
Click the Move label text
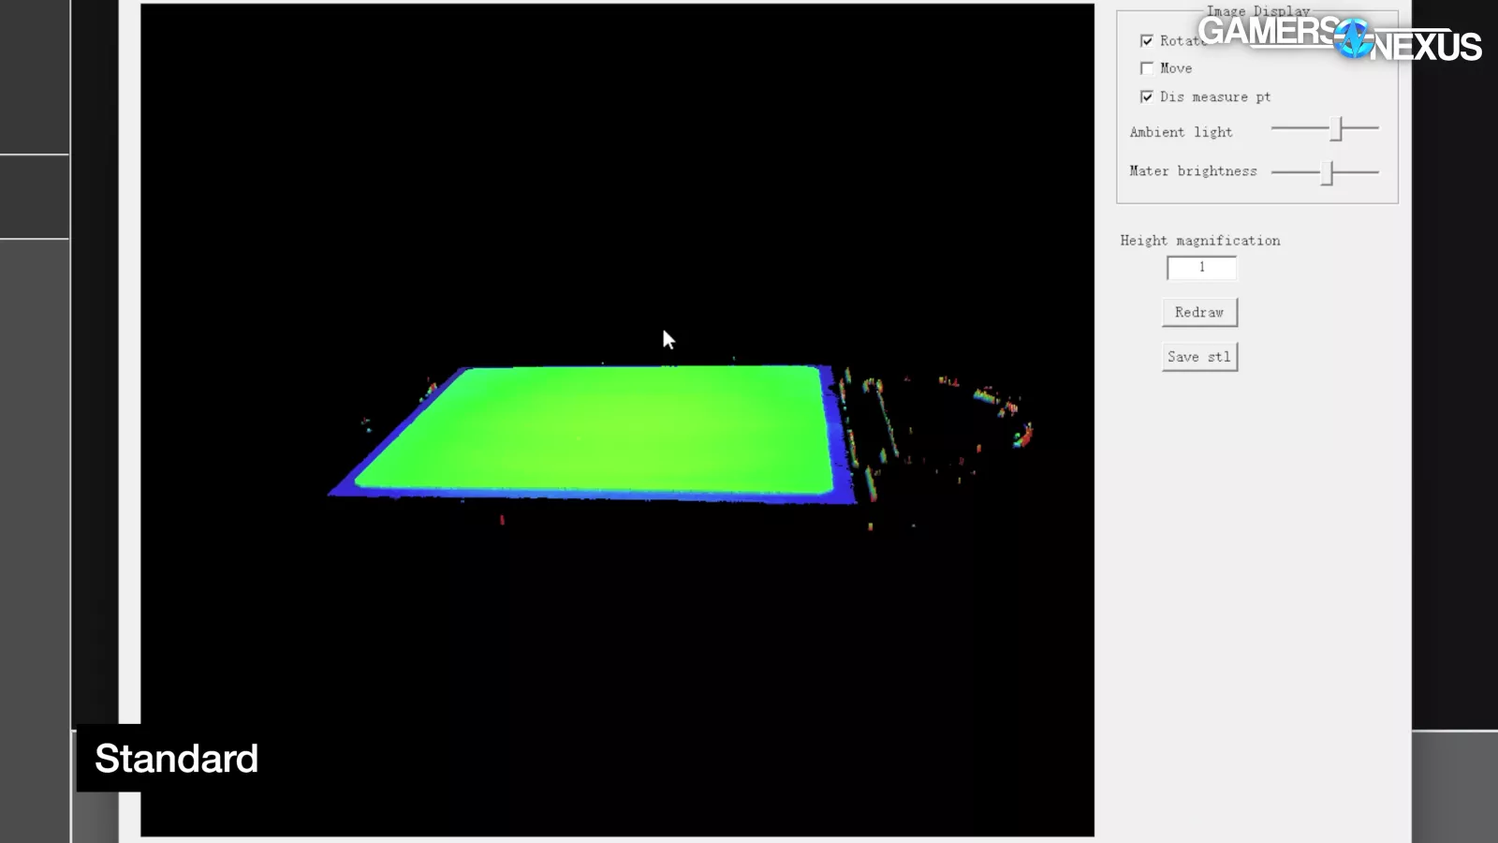pyautogui.click(x=1176, y=68)
